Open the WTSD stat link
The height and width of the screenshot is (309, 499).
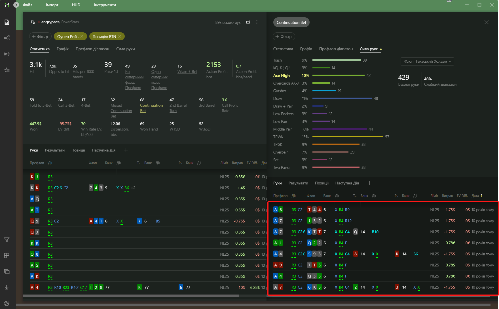175,129
